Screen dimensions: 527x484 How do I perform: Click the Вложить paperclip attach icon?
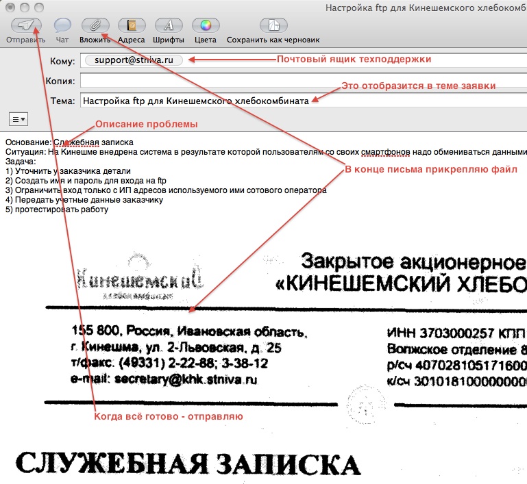coord(95,26)
